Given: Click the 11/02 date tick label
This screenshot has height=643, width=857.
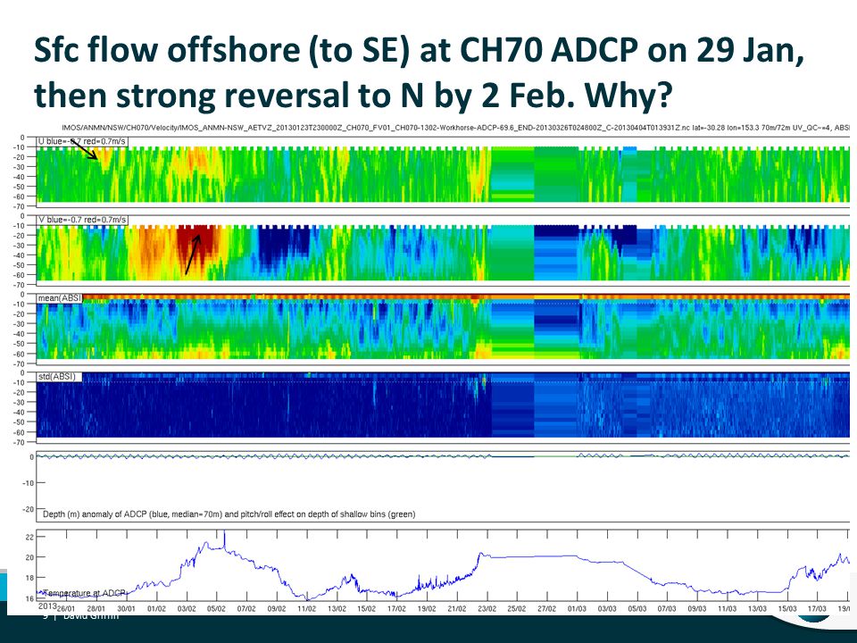Looking at the screenshot, I should pos(306,608).
